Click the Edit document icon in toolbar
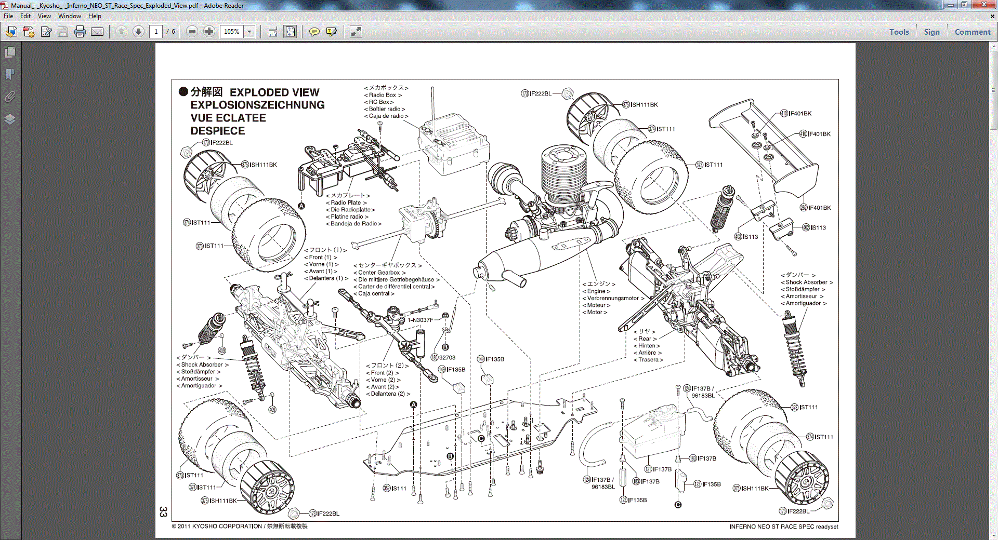This screenshot has height=540, width=998. tap(46, 32)
